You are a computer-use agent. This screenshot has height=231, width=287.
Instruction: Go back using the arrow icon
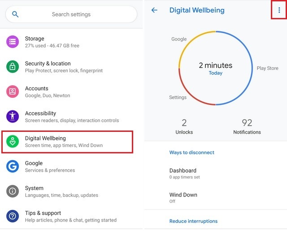(x=154, y=10)
